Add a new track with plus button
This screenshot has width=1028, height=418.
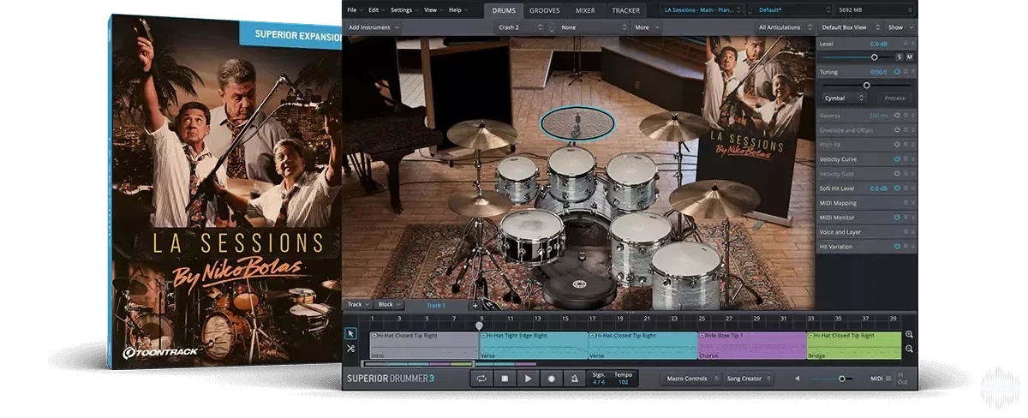[x=475, y=305]
